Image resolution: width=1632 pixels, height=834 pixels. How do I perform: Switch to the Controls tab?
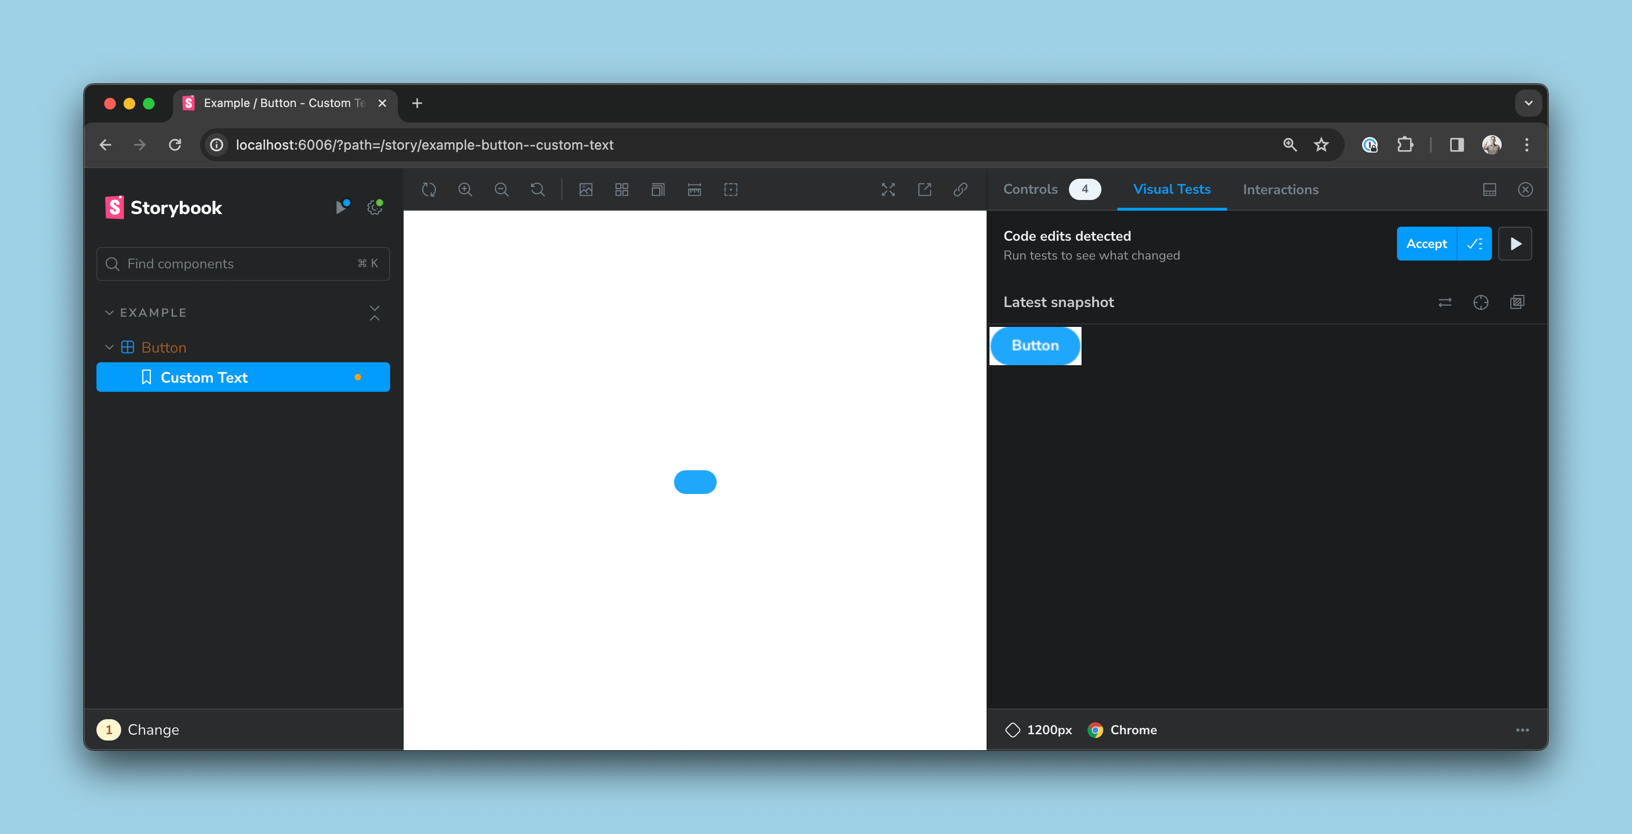tap(1030, 189)
